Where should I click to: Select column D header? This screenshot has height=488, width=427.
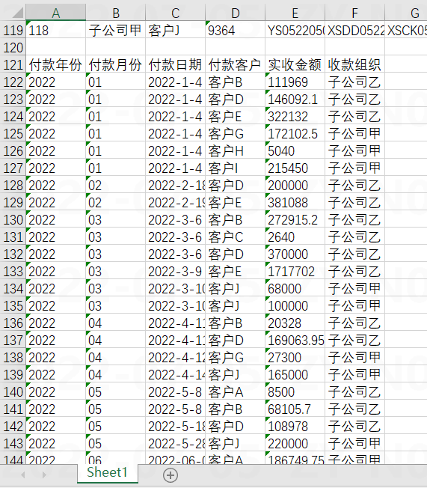235,13
